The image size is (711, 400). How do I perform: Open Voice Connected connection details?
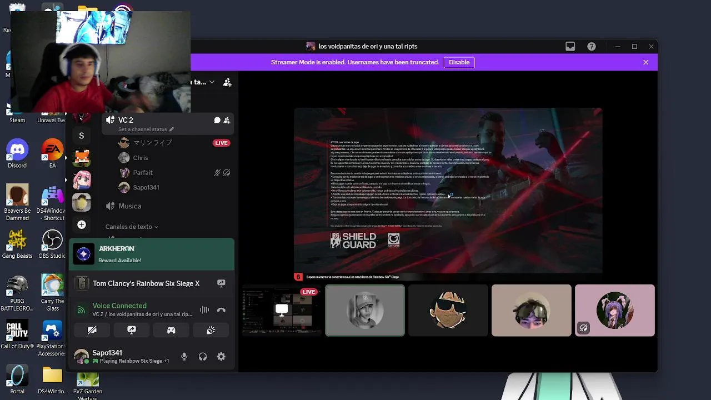[x=119, y=306]
